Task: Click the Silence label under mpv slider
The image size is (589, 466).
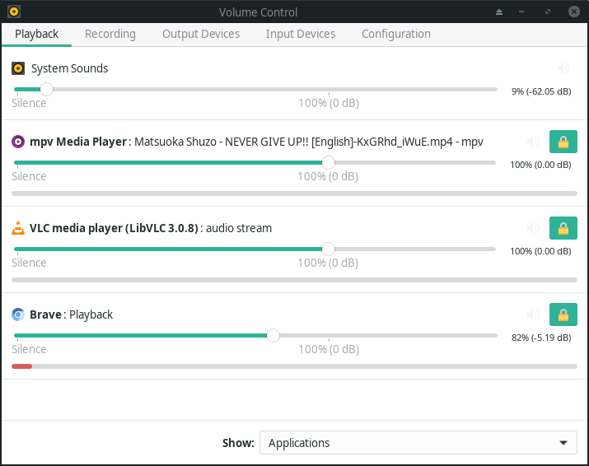Action: (x=29, y=176)
